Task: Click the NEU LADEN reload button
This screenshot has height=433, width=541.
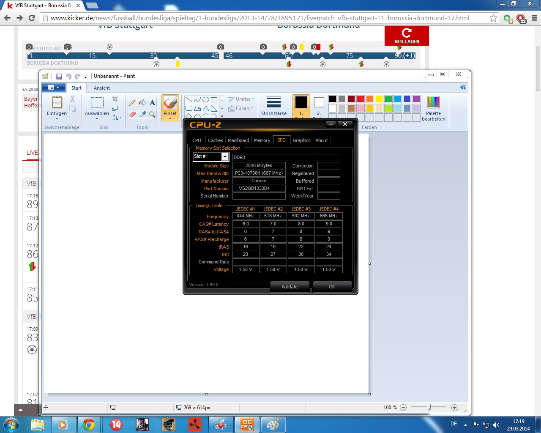Action: tap(407, 36)
